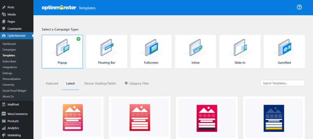Screen dimensions: 313x139
Task: Open Templates in OptinMonster submenu
Action: [x=9, y=55]
